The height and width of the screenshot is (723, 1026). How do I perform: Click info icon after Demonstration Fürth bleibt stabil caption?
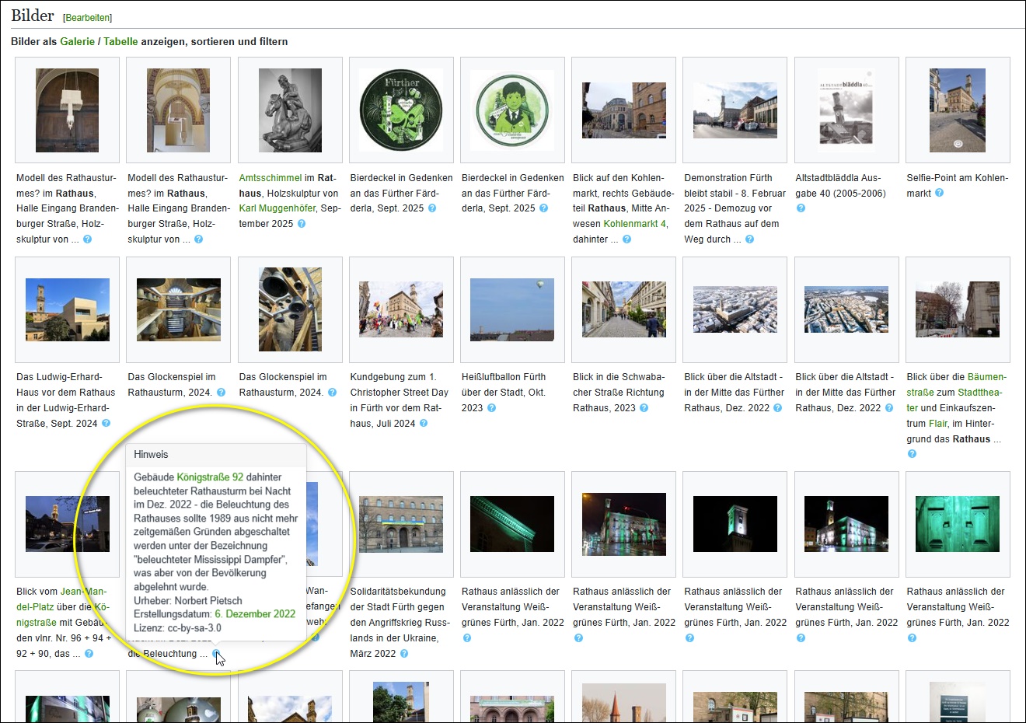point(749,239)
